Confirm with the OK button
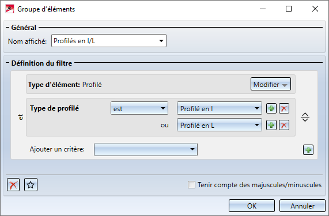Screen dimensions: 329x216 252,206
